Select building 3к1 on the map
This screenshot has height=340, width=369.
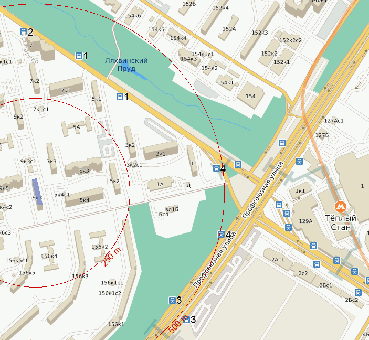click(x=161, y=151)
